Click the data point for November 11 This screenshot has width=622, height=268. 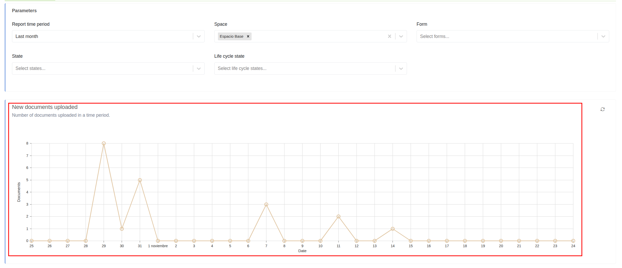pos(338,217)
